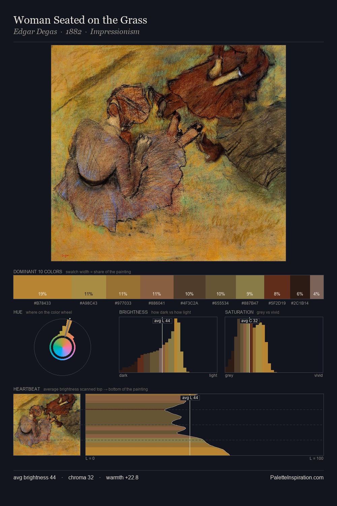Click the hex label #4F3C2A
The height and width of the screenshot is (506, 337).
tap(189, 303)
